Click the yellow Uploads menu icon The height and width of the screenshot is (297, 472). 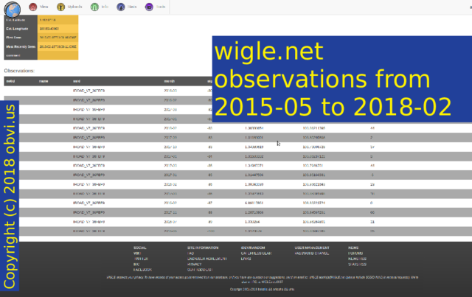point(60,7)
